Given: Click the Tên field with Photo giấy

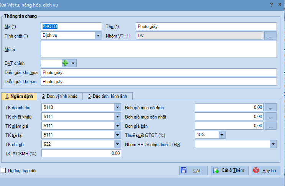Looking at the screenshot, I should [206, 26].
